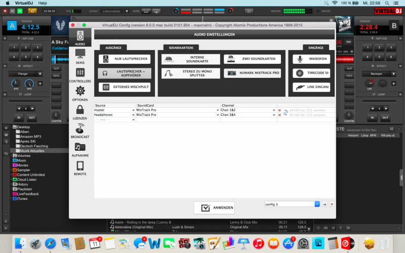
Task: Select Line Eingang input
Action: coord(312,87)
